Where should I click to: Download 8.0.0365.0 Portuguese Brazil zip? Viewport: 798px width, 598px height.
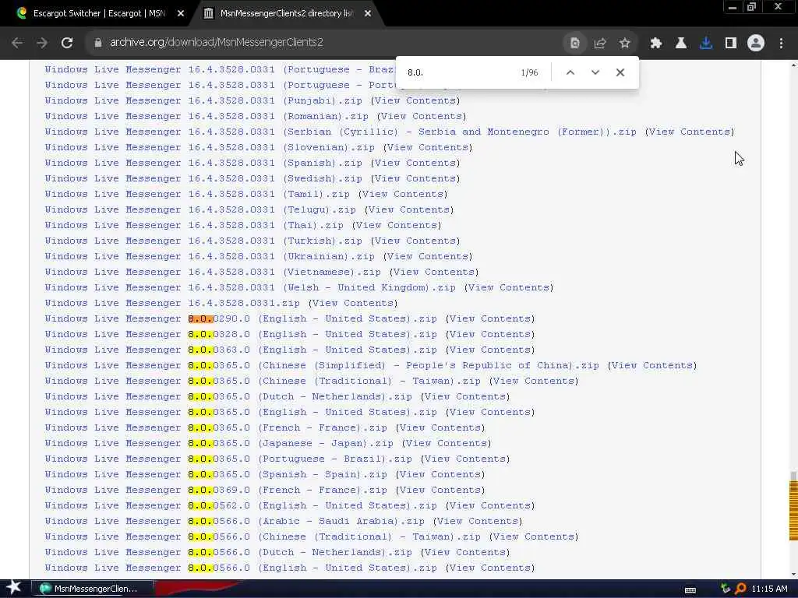228,459
